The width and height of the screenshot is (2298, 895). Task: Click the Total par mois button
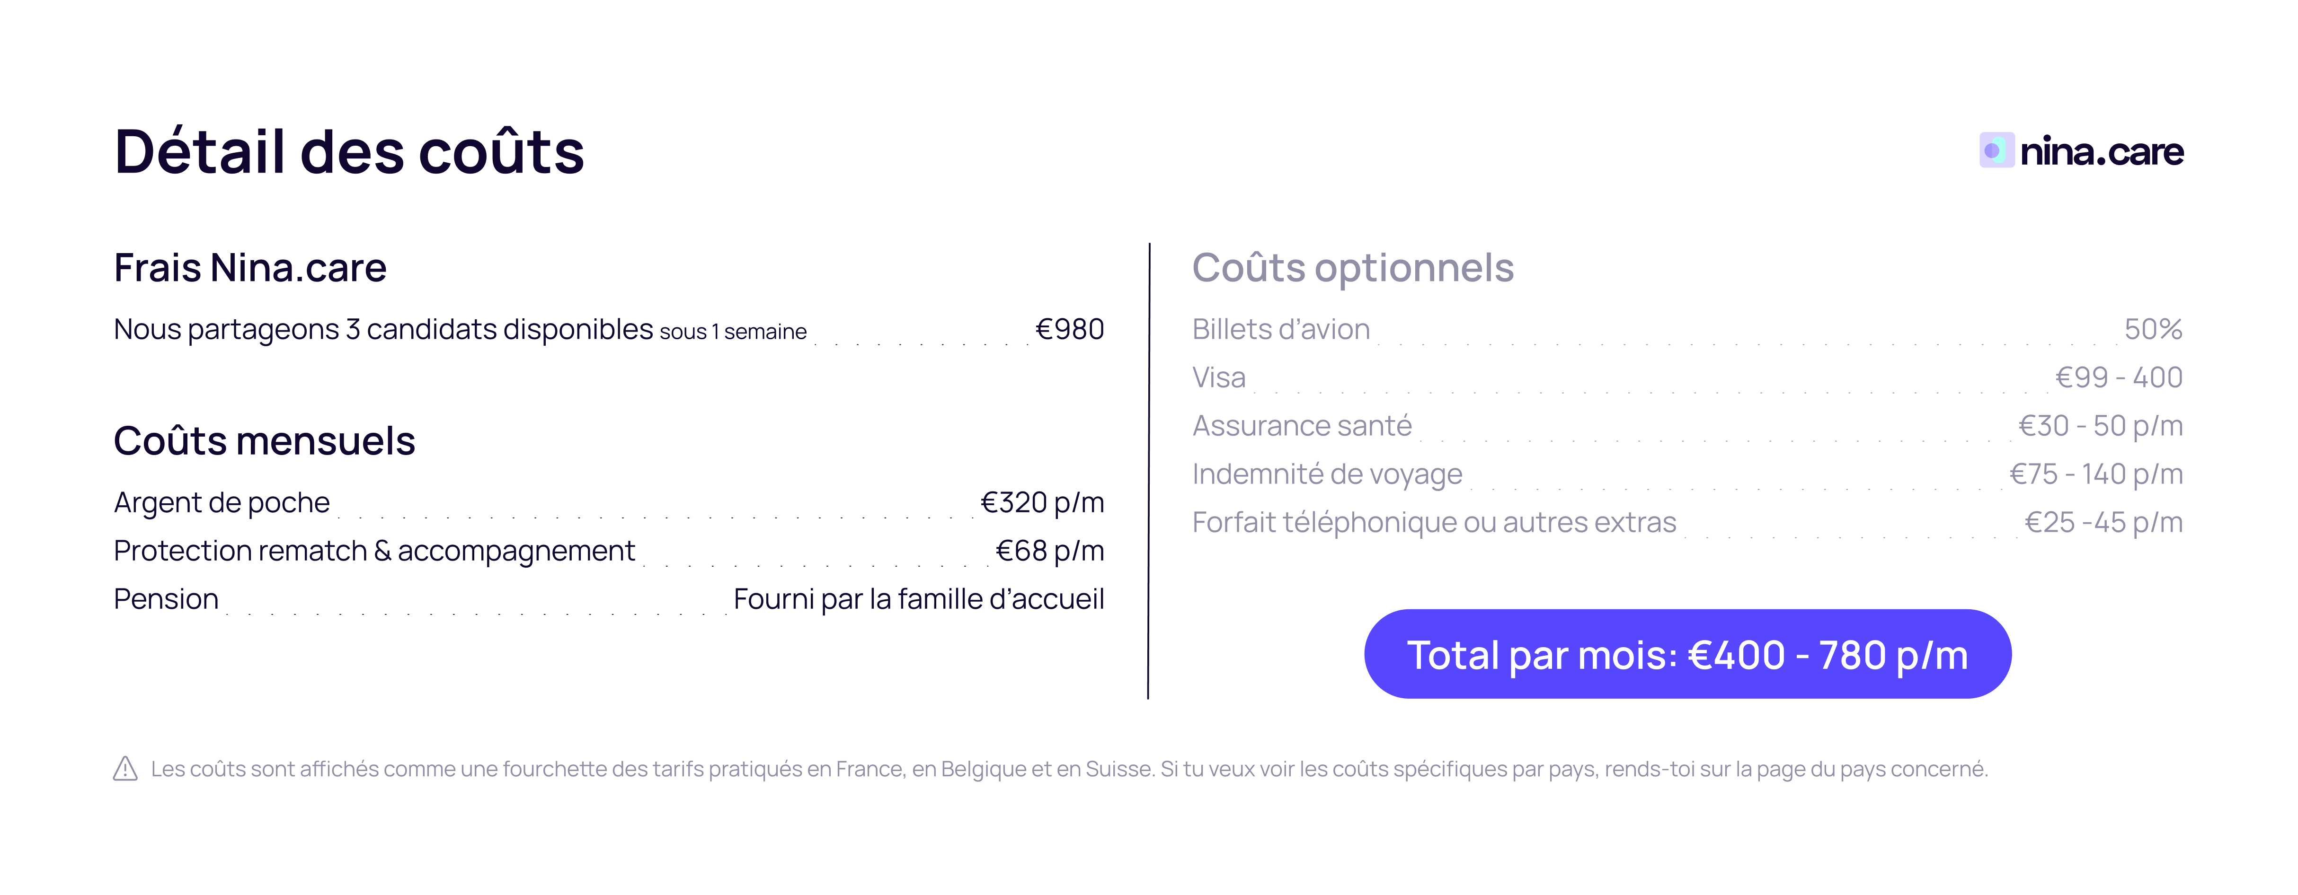tap(1687, 654)
